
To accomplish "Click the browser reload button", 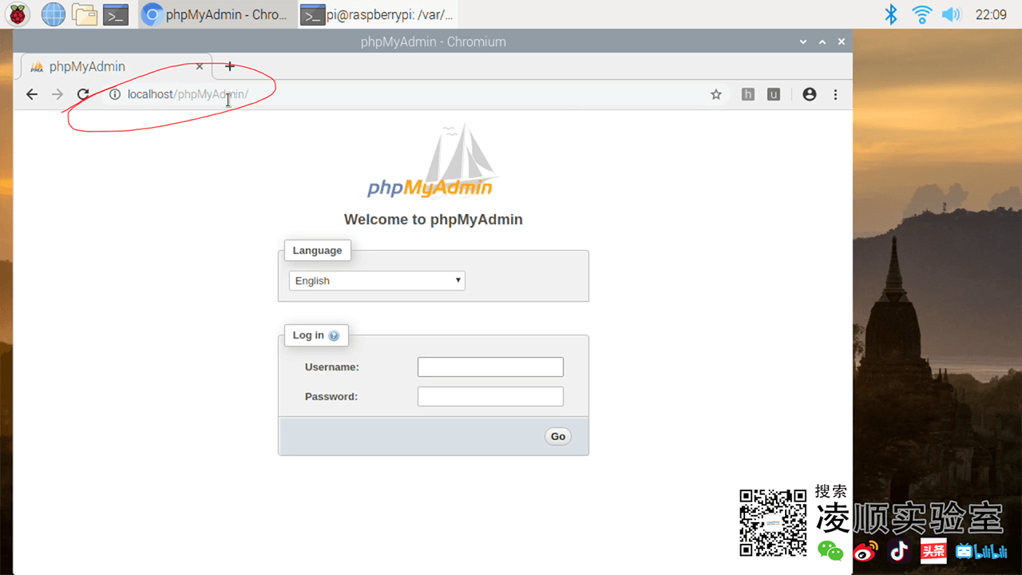I will click(83, 94).
